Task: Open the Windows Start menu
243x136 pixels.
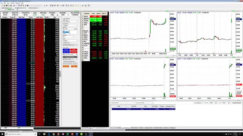Action: (x=2, y=134)
